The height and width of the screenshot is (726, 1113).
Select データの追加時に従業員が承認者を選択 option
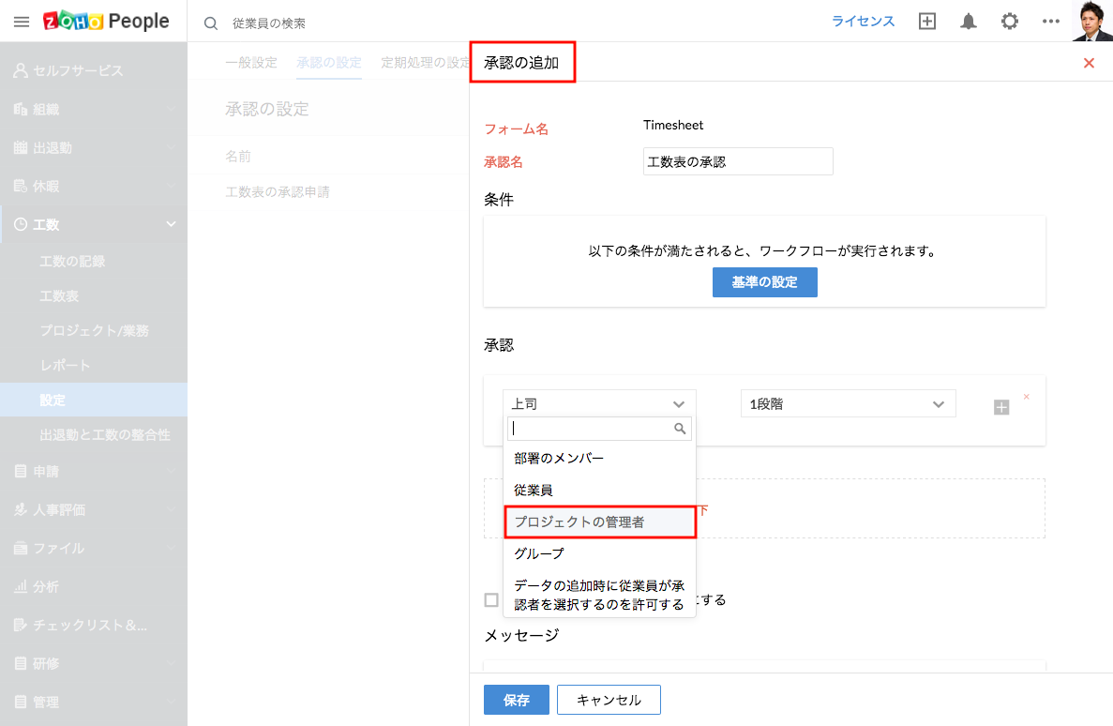599,595
